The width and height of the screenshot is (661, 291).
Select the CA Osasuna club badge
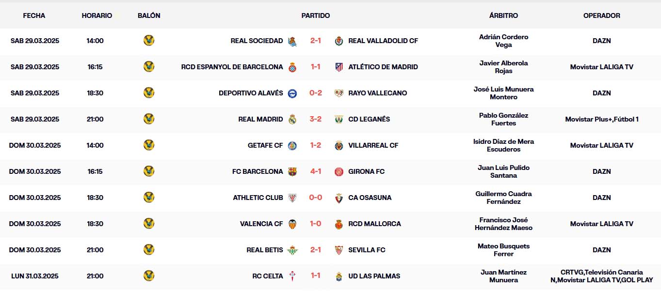click(339, 198)
